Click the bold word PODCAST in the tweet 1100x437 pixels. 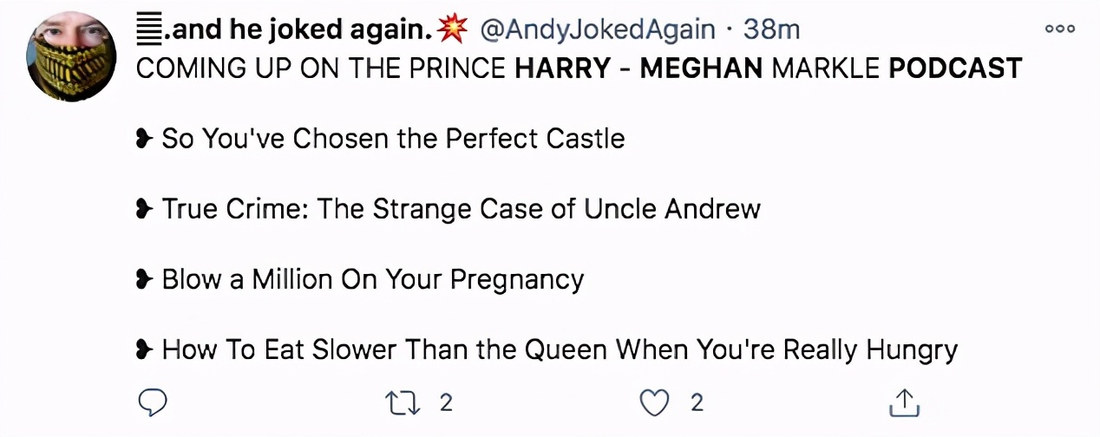[955, 68]
